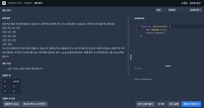Click the horizontal editor/result splitter handle

(x=168, y=66)
